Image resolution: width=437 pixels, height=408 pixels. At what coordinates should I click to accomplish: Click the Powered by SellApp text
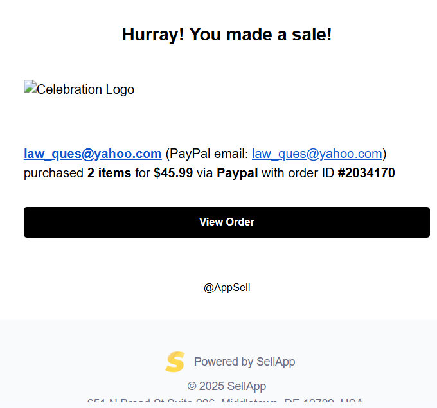(x=244, y=362)
